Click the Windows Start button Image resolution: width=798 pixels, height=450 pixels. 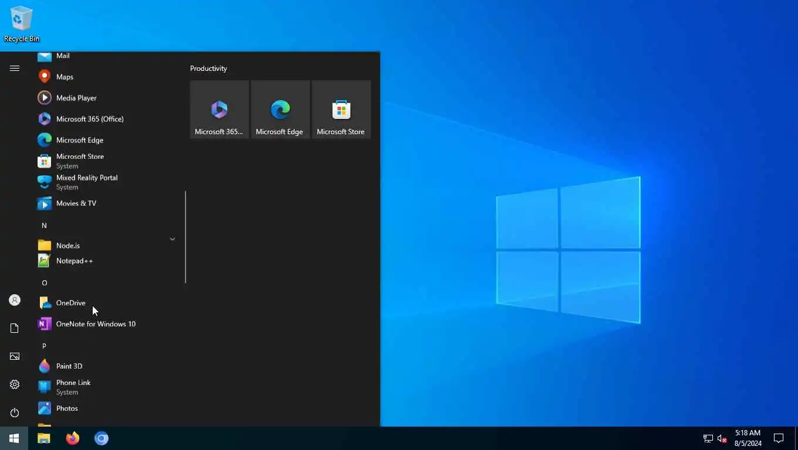[14, 438]
